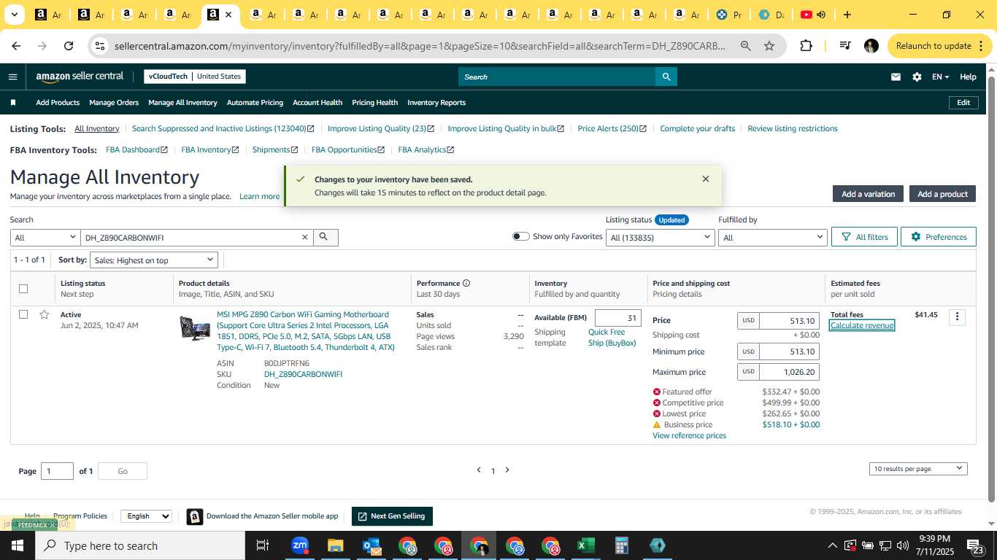Open the SKU DH_Z890CARBONWIFI link

[x=303, y=374]
